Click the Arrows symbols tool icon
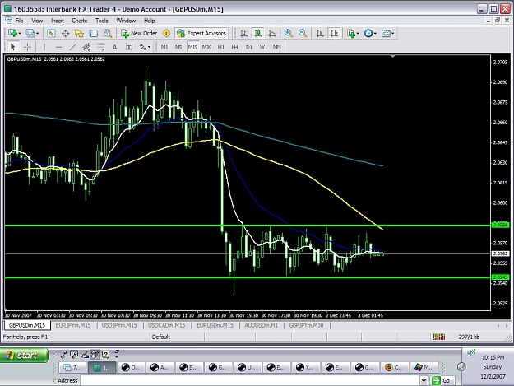The width and height of the screenshot is (514, 386). point(142,47)
